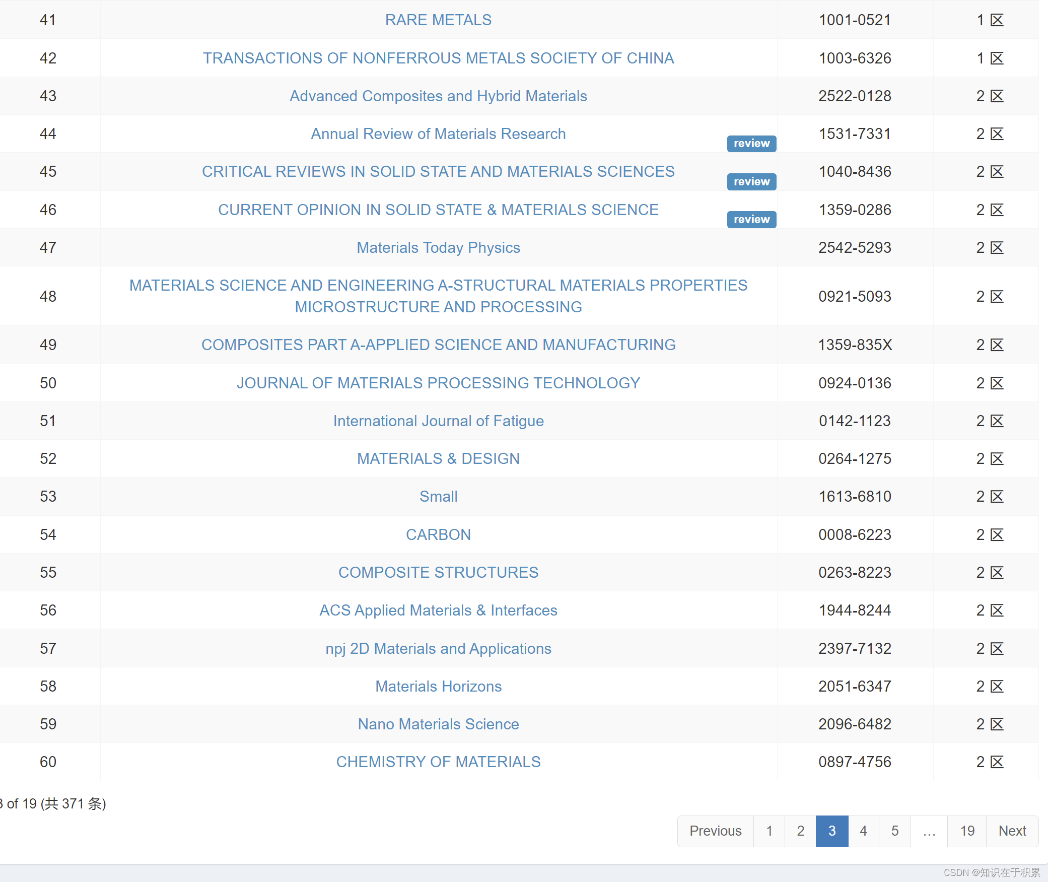
Task: Open MATERIALS & DESIGN journal page
Action: pyautogui.click(x=438, y=458)
